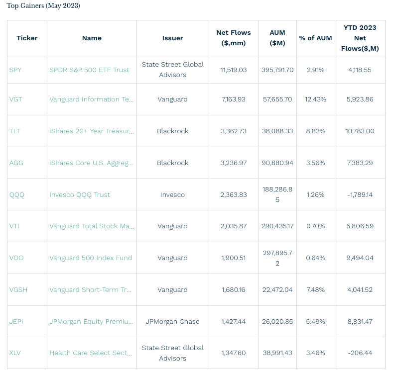The width and height of the screenshot is (394, 375).
Task: Click QQQ net flows value 2,363.83
Action: coord(234,195)
